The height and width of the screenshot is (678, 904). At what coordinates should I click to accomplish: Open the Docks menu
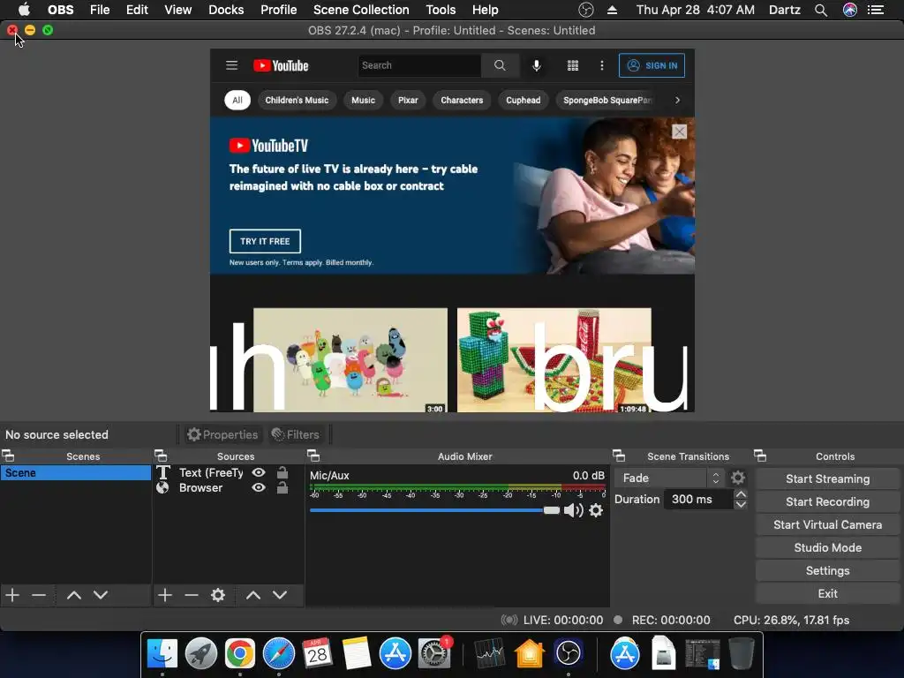point(226,10)
